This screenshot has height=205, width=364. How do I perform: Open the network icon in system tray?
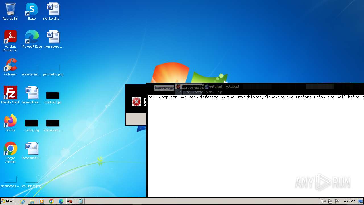click(x=330, y=201)
